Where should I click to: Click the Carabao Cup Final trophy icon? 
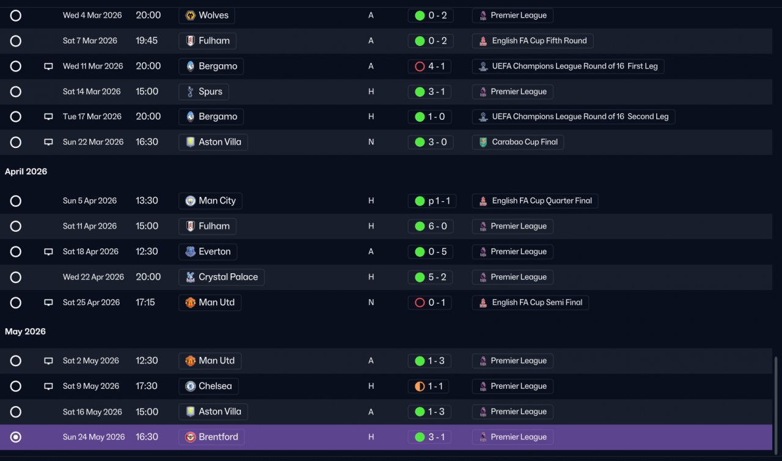pyautogui.click(x=483, y=142)
